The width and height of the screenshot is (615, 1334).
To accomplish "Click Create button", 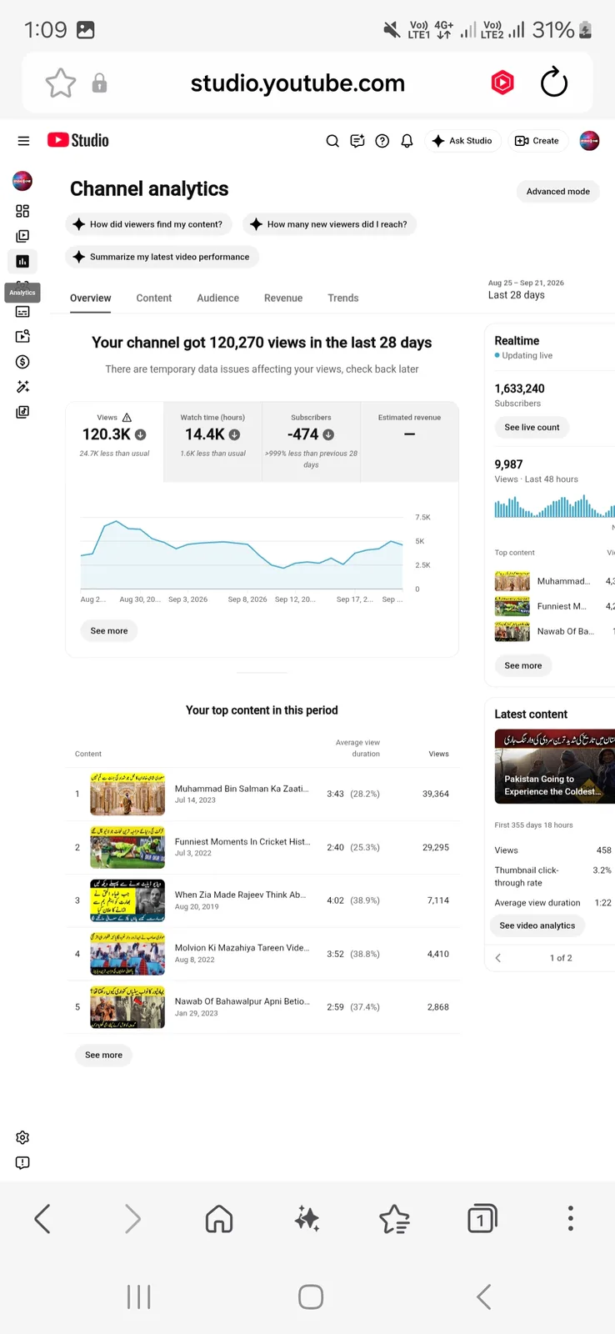I will (x=537, y=141).
